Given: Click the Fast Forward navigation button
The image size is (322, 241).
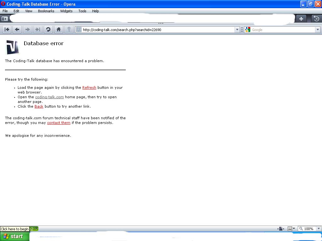Looking at the screenshot, I should tap(38, 29).
